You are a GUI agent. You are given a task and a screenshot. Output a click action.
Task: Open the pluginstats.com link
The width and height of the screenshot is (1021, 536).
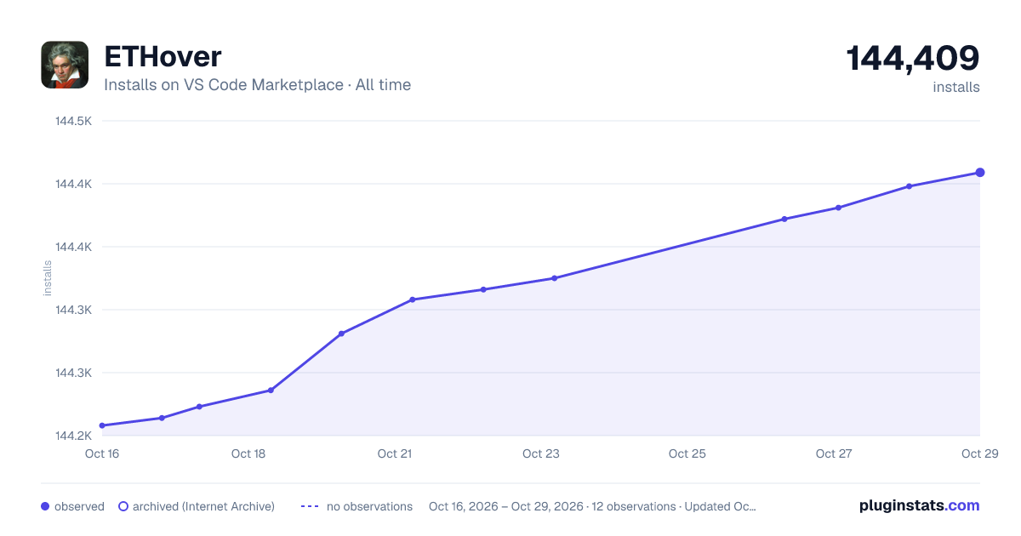pos(919,505)
